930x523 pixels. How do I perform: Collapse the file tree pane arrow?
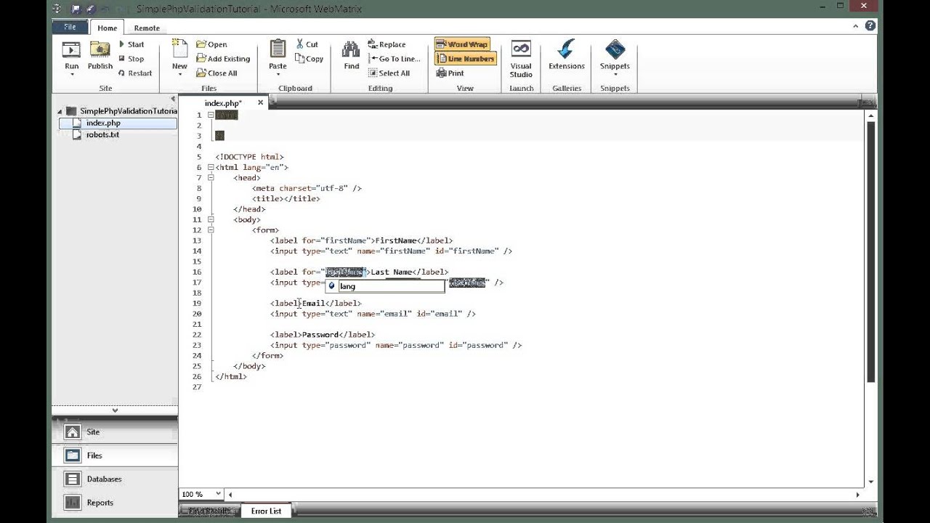173,99
